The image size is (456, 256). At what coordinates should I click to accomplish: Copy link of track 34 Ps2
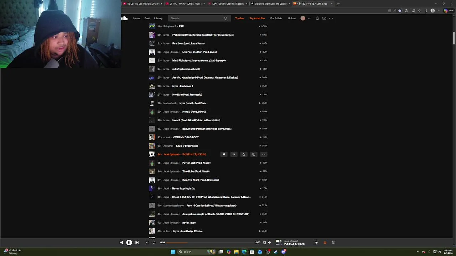tap(254, 154)
